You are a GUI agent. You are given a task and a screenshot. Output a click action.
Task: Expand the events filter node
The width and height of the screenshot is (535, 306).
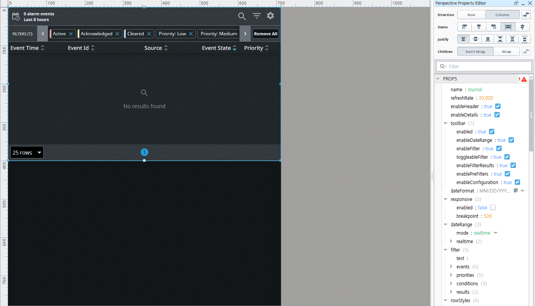pyautogui.click(x=451, y=267)
